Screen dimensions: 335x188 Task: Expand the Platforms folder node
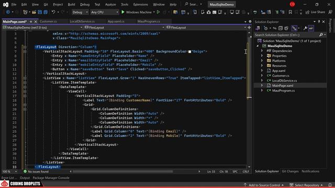[x=262, y=61]
